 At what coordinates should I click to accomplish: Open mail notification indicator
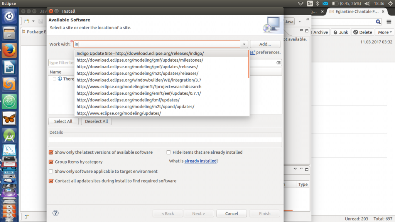click(325, 3)
